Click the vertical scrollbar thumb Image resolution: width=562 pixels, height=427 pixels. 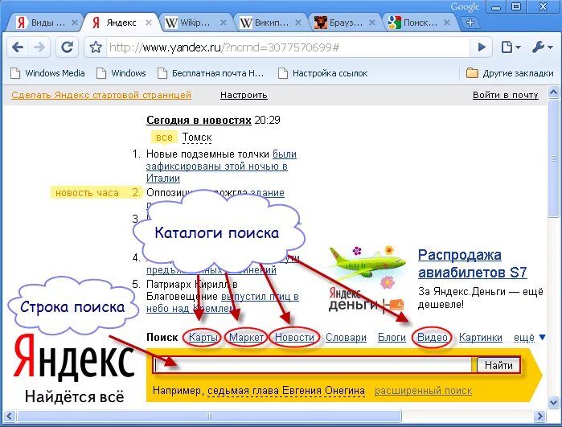[553, 158]
